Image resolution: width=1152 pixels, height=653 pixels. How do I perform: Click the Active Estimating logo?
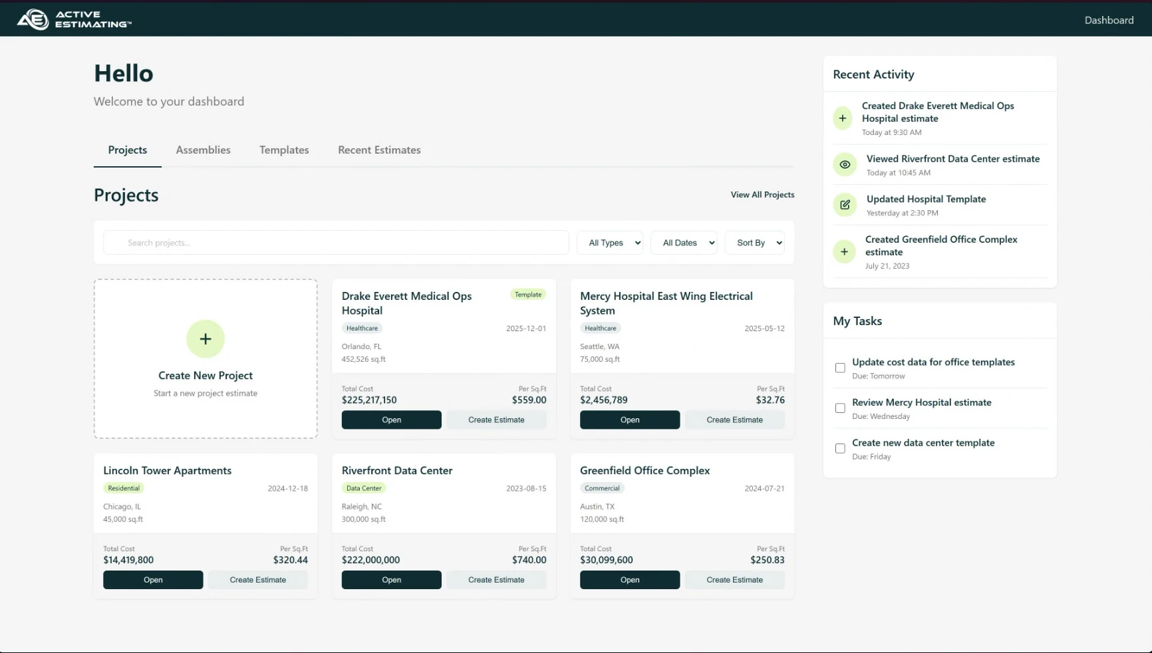click(74, 19)
